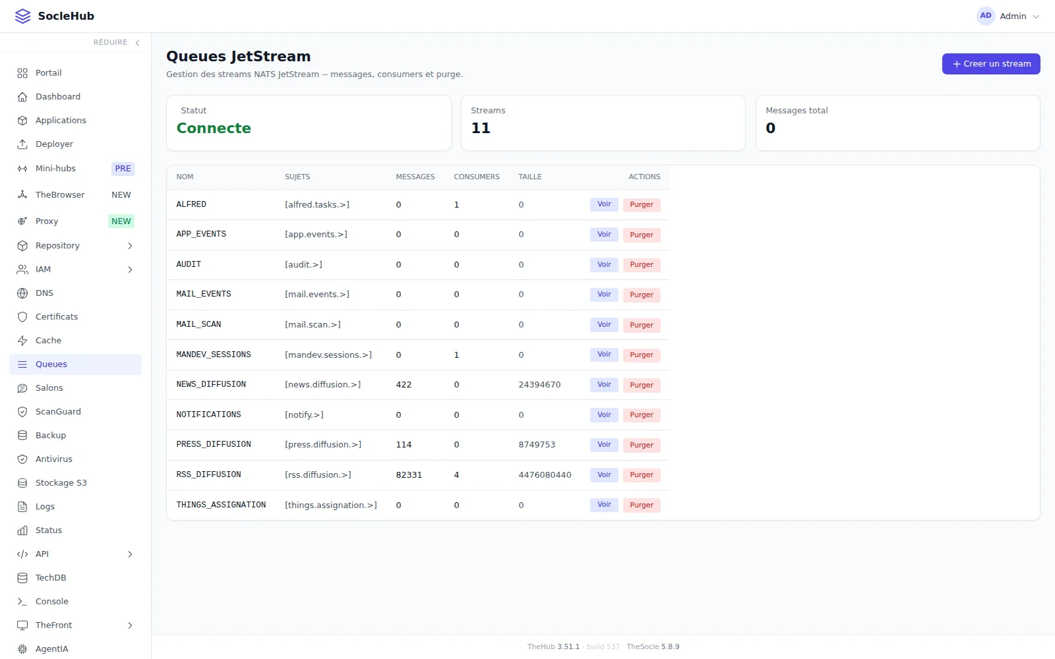Viewport: 1055px width, 659px height.
Task: Open the Console menu item
Action: pos(75,602)
